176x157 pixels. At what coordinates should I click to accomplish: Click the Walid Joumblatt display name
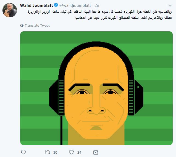point(36,5)
